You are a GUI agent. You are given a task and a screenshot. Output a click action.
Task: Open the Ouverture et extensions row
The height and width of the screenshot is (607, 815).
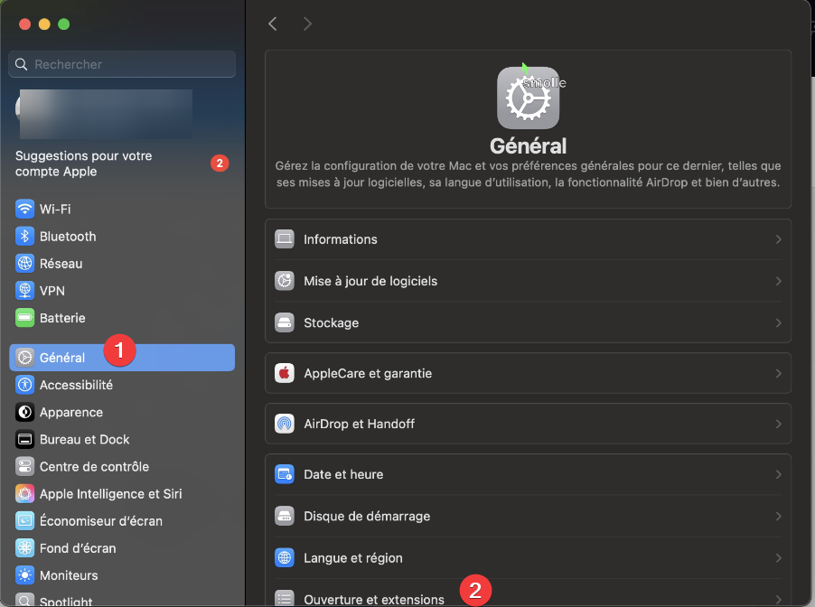point(528,596)
